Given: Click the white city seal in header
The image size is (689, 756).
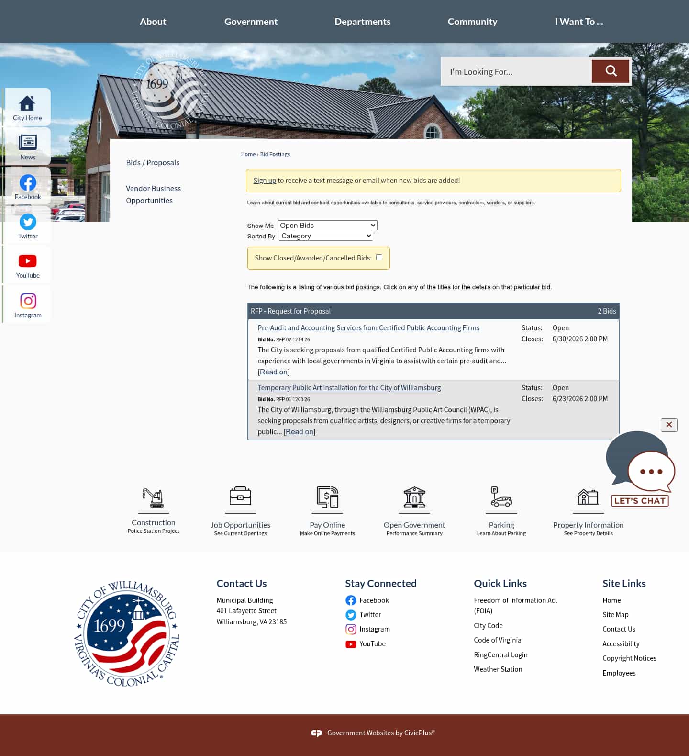Looking at the screenshot, I should click(170, 90).
